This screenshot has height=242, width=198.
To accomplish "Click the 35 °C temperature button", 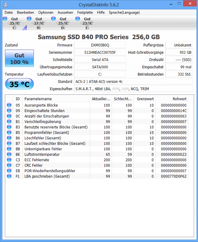I will [19, 84].
